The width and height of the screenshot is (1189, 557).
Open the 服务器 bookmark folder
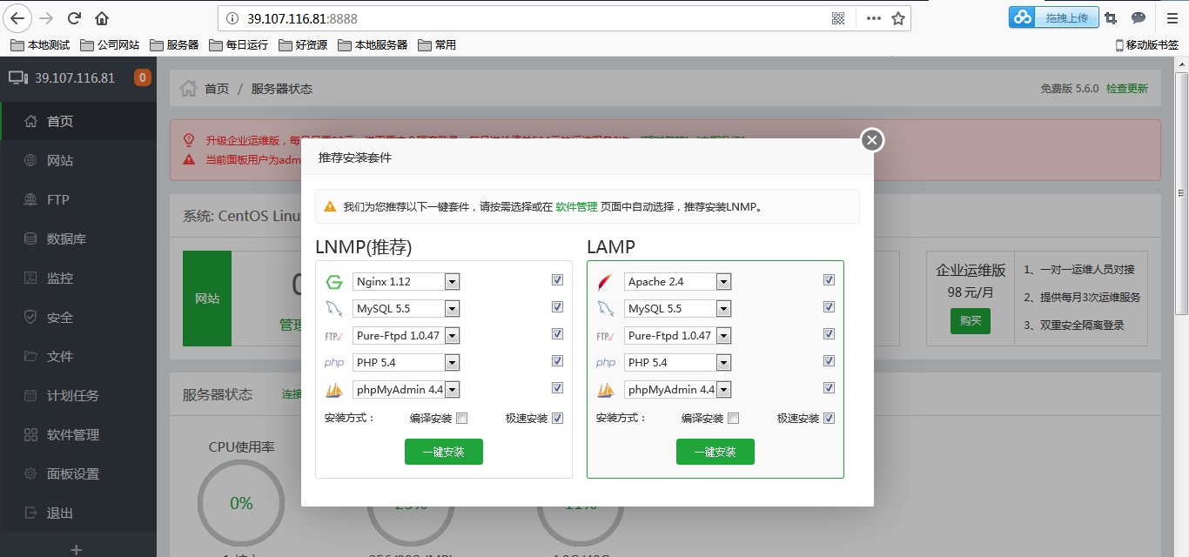click(x=174, y=44)
